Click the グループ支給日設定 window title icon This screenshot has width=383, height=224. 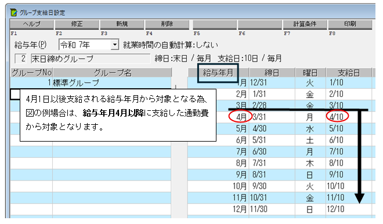pyautogui.click(x=14, y=12)
